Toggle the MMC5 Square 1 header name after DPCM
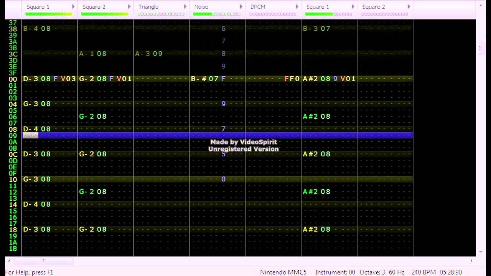The height and width of the screenshot is (276, 491). click(318, 7)
